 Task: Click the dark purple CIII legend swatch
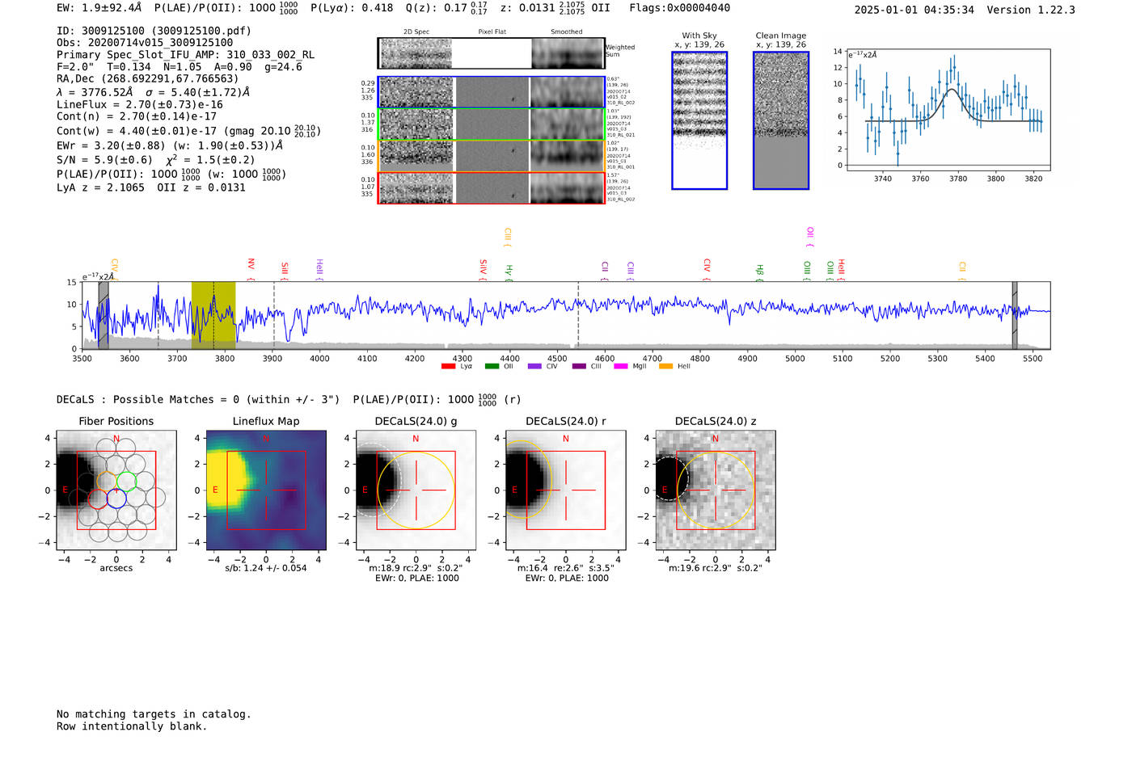(579, 367)
